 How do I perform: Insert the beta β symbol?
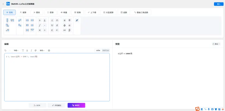(x=69, y=30)
